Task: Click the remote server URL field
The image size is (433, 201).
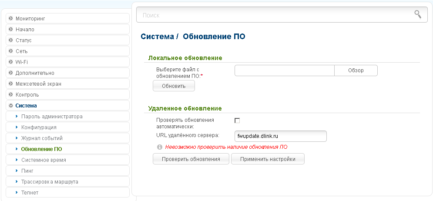Action: (280, 137)
